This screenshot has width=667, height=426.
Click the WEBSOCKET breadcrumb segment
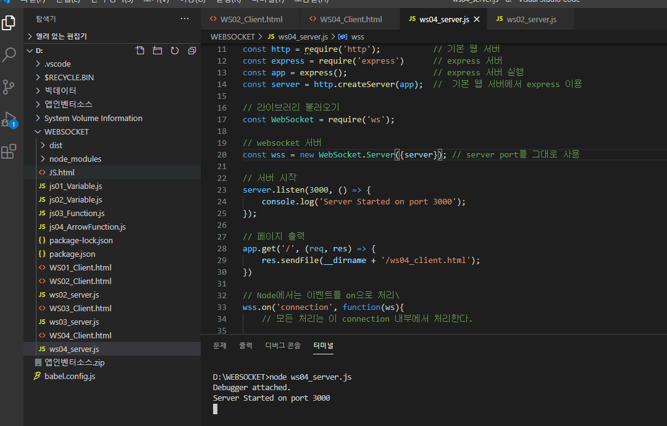tap(232, 37)
